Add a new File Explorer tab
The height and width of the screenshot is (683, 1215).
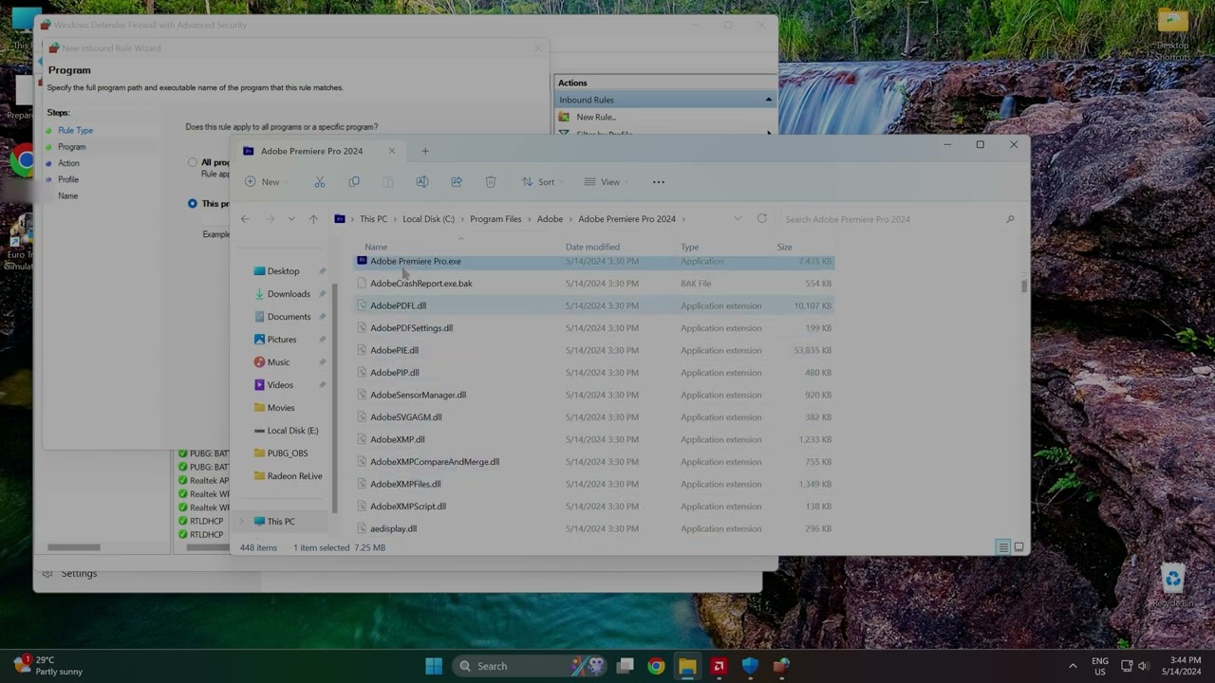[x=425, y=151]
